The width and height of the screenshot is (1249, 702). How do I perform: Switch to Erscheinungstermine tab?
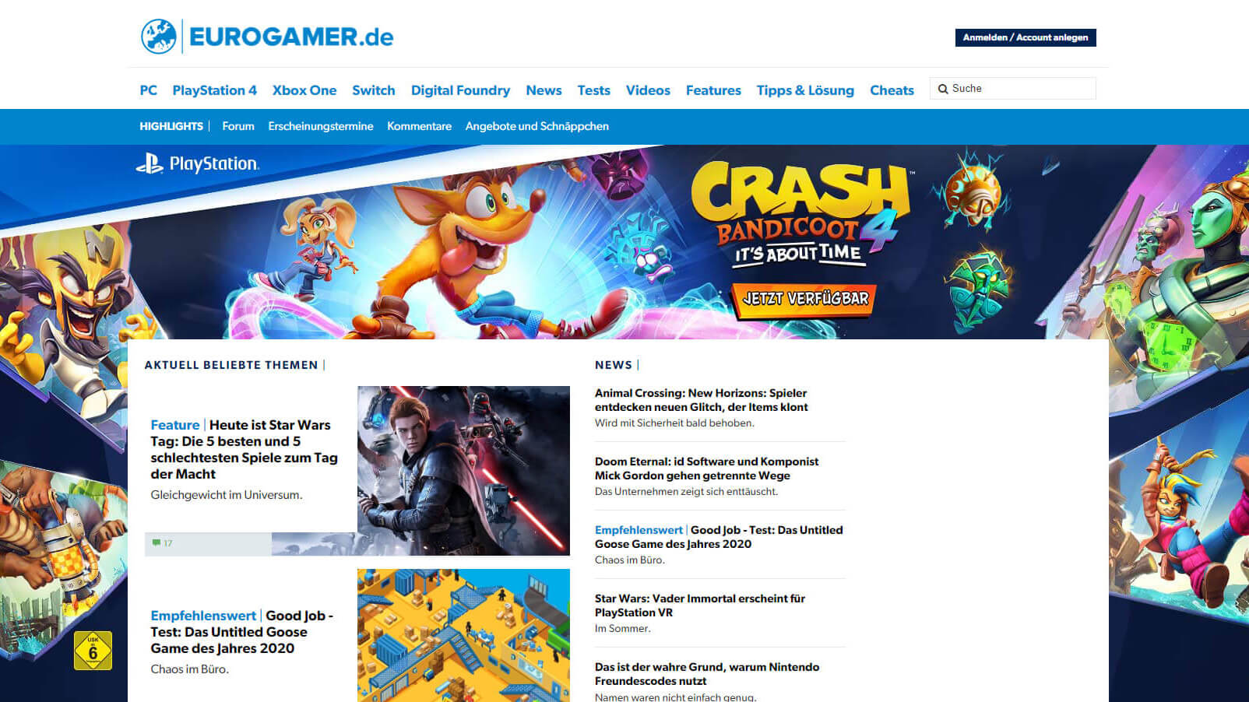[x=321, y=126]
